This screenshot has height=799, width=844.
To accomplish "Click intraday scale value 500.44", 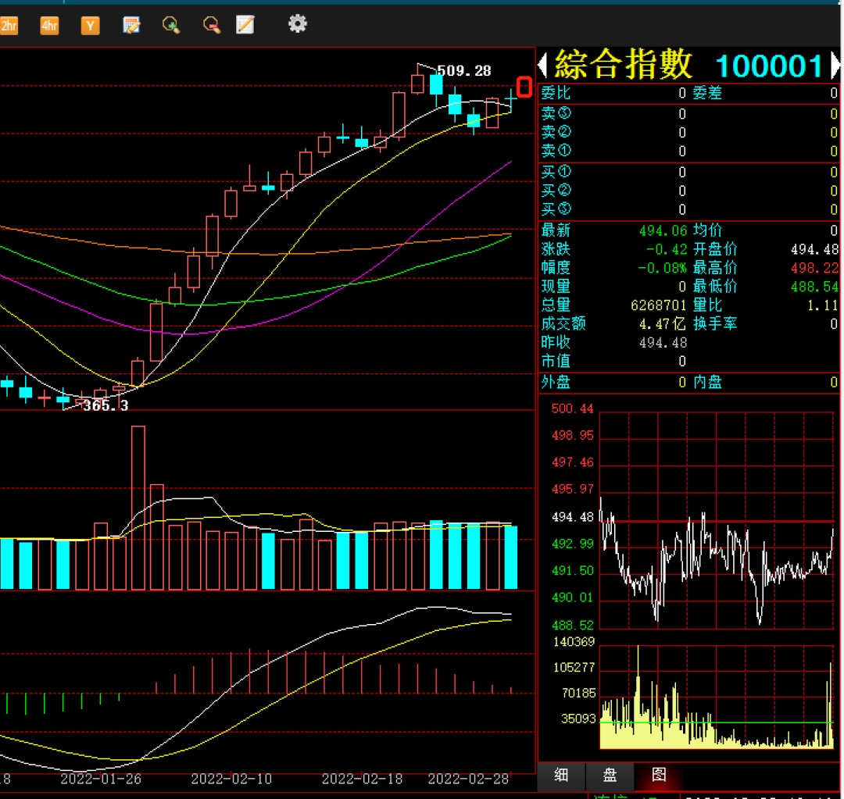I will [572, 409].
